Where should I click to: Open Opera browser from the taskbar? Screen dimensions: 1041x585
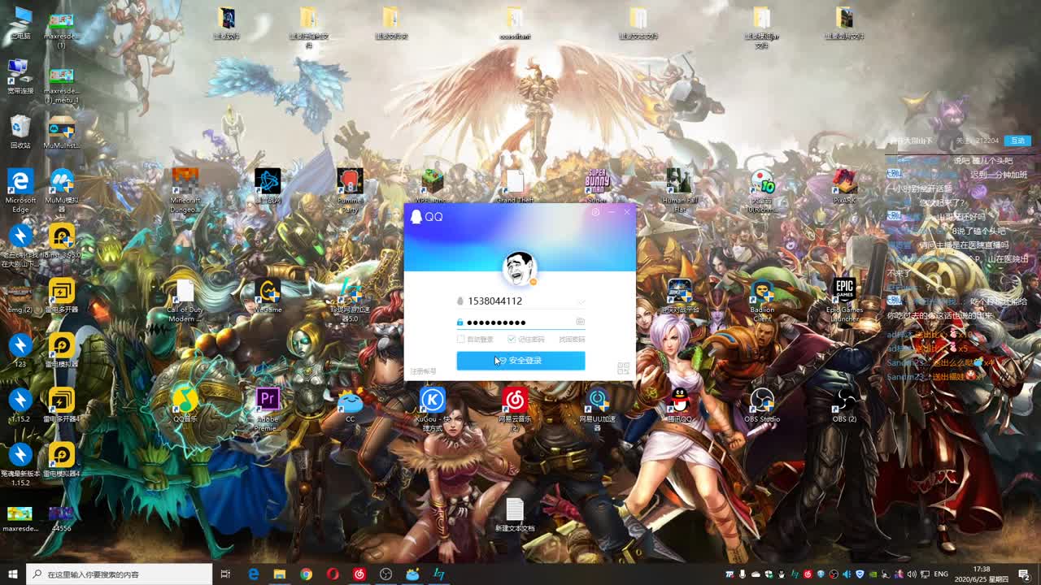tap(333, 574)
